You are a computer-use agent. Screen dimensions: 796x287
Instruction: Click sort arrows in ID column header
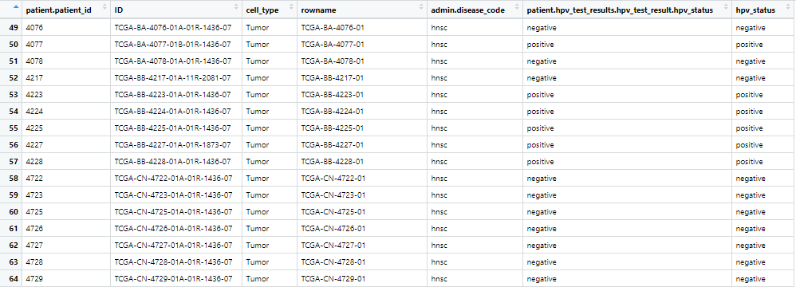tap(236, 8)
